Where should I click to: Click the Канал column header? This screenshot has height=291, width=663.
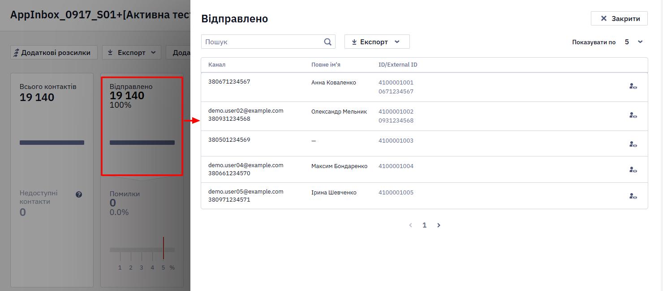217,65
